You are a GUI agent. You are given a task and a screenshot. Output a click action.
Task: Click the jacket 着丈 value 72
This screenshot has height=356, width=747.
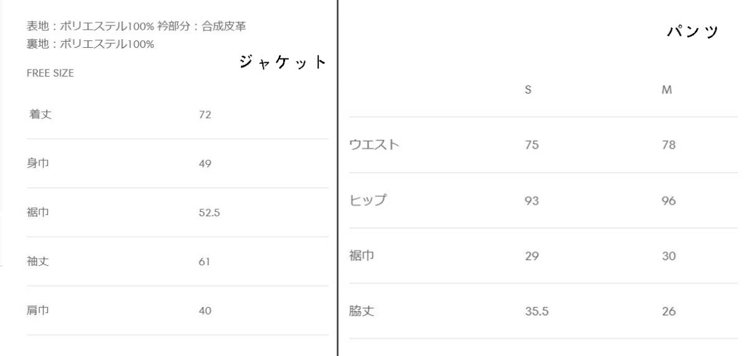[205, 115]
